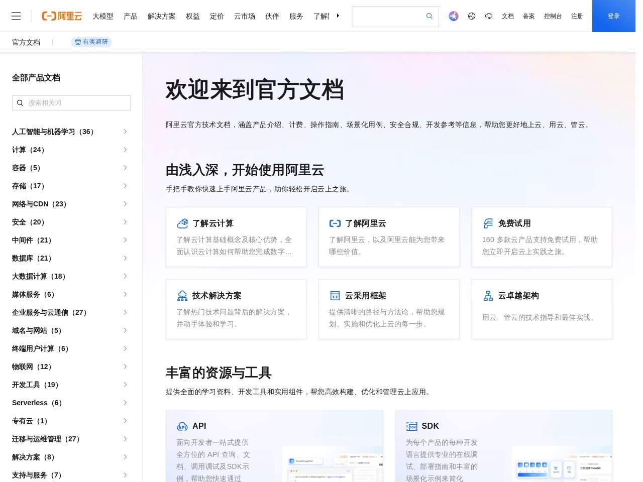Click the SDK resource card icon
Screen dimensions: 643x482
pos(412,426)
